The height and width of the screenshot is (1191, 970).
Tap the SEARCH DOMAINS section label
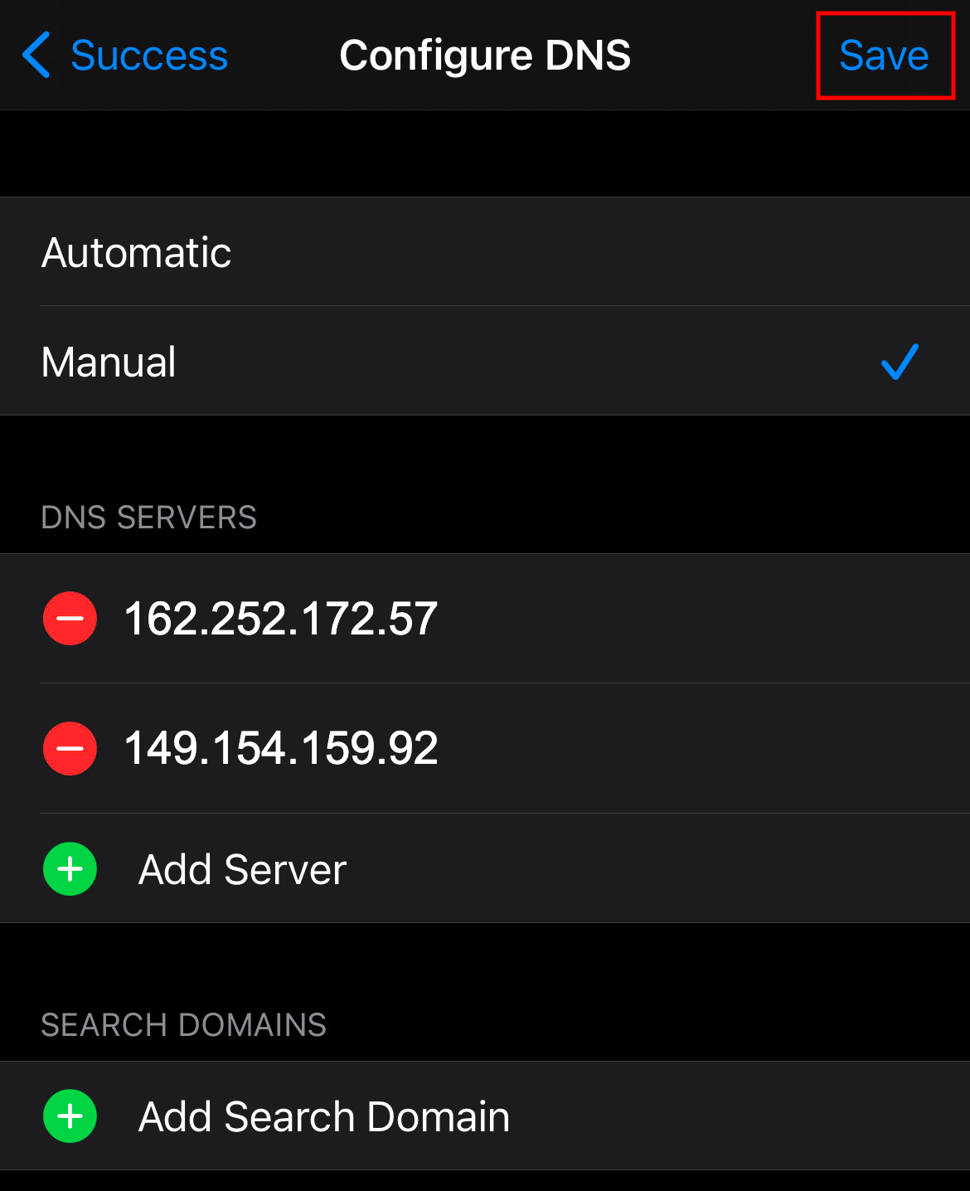click(x=184, y=1024)
